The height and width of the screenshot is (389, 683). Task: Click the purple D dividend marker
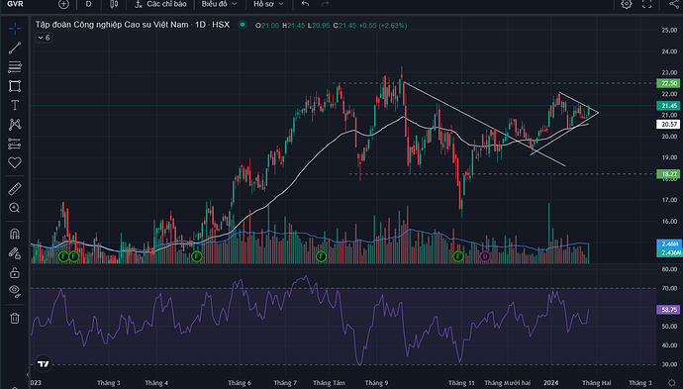(485, 256)
